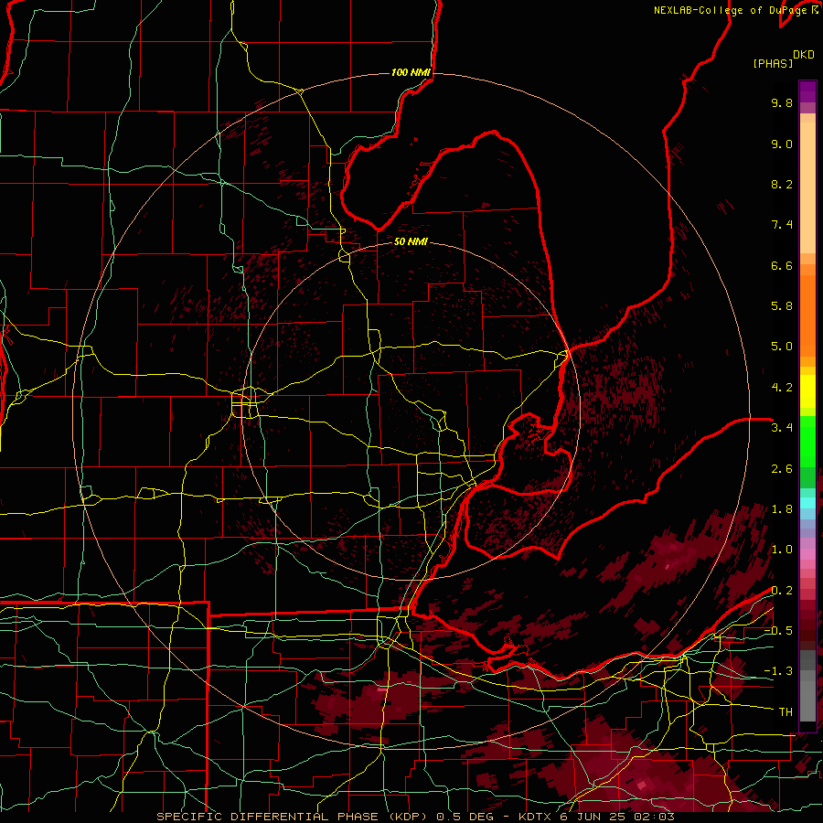Select the 3.4 scale value
The height and width of the screenshot is (823, 823).
782,428
